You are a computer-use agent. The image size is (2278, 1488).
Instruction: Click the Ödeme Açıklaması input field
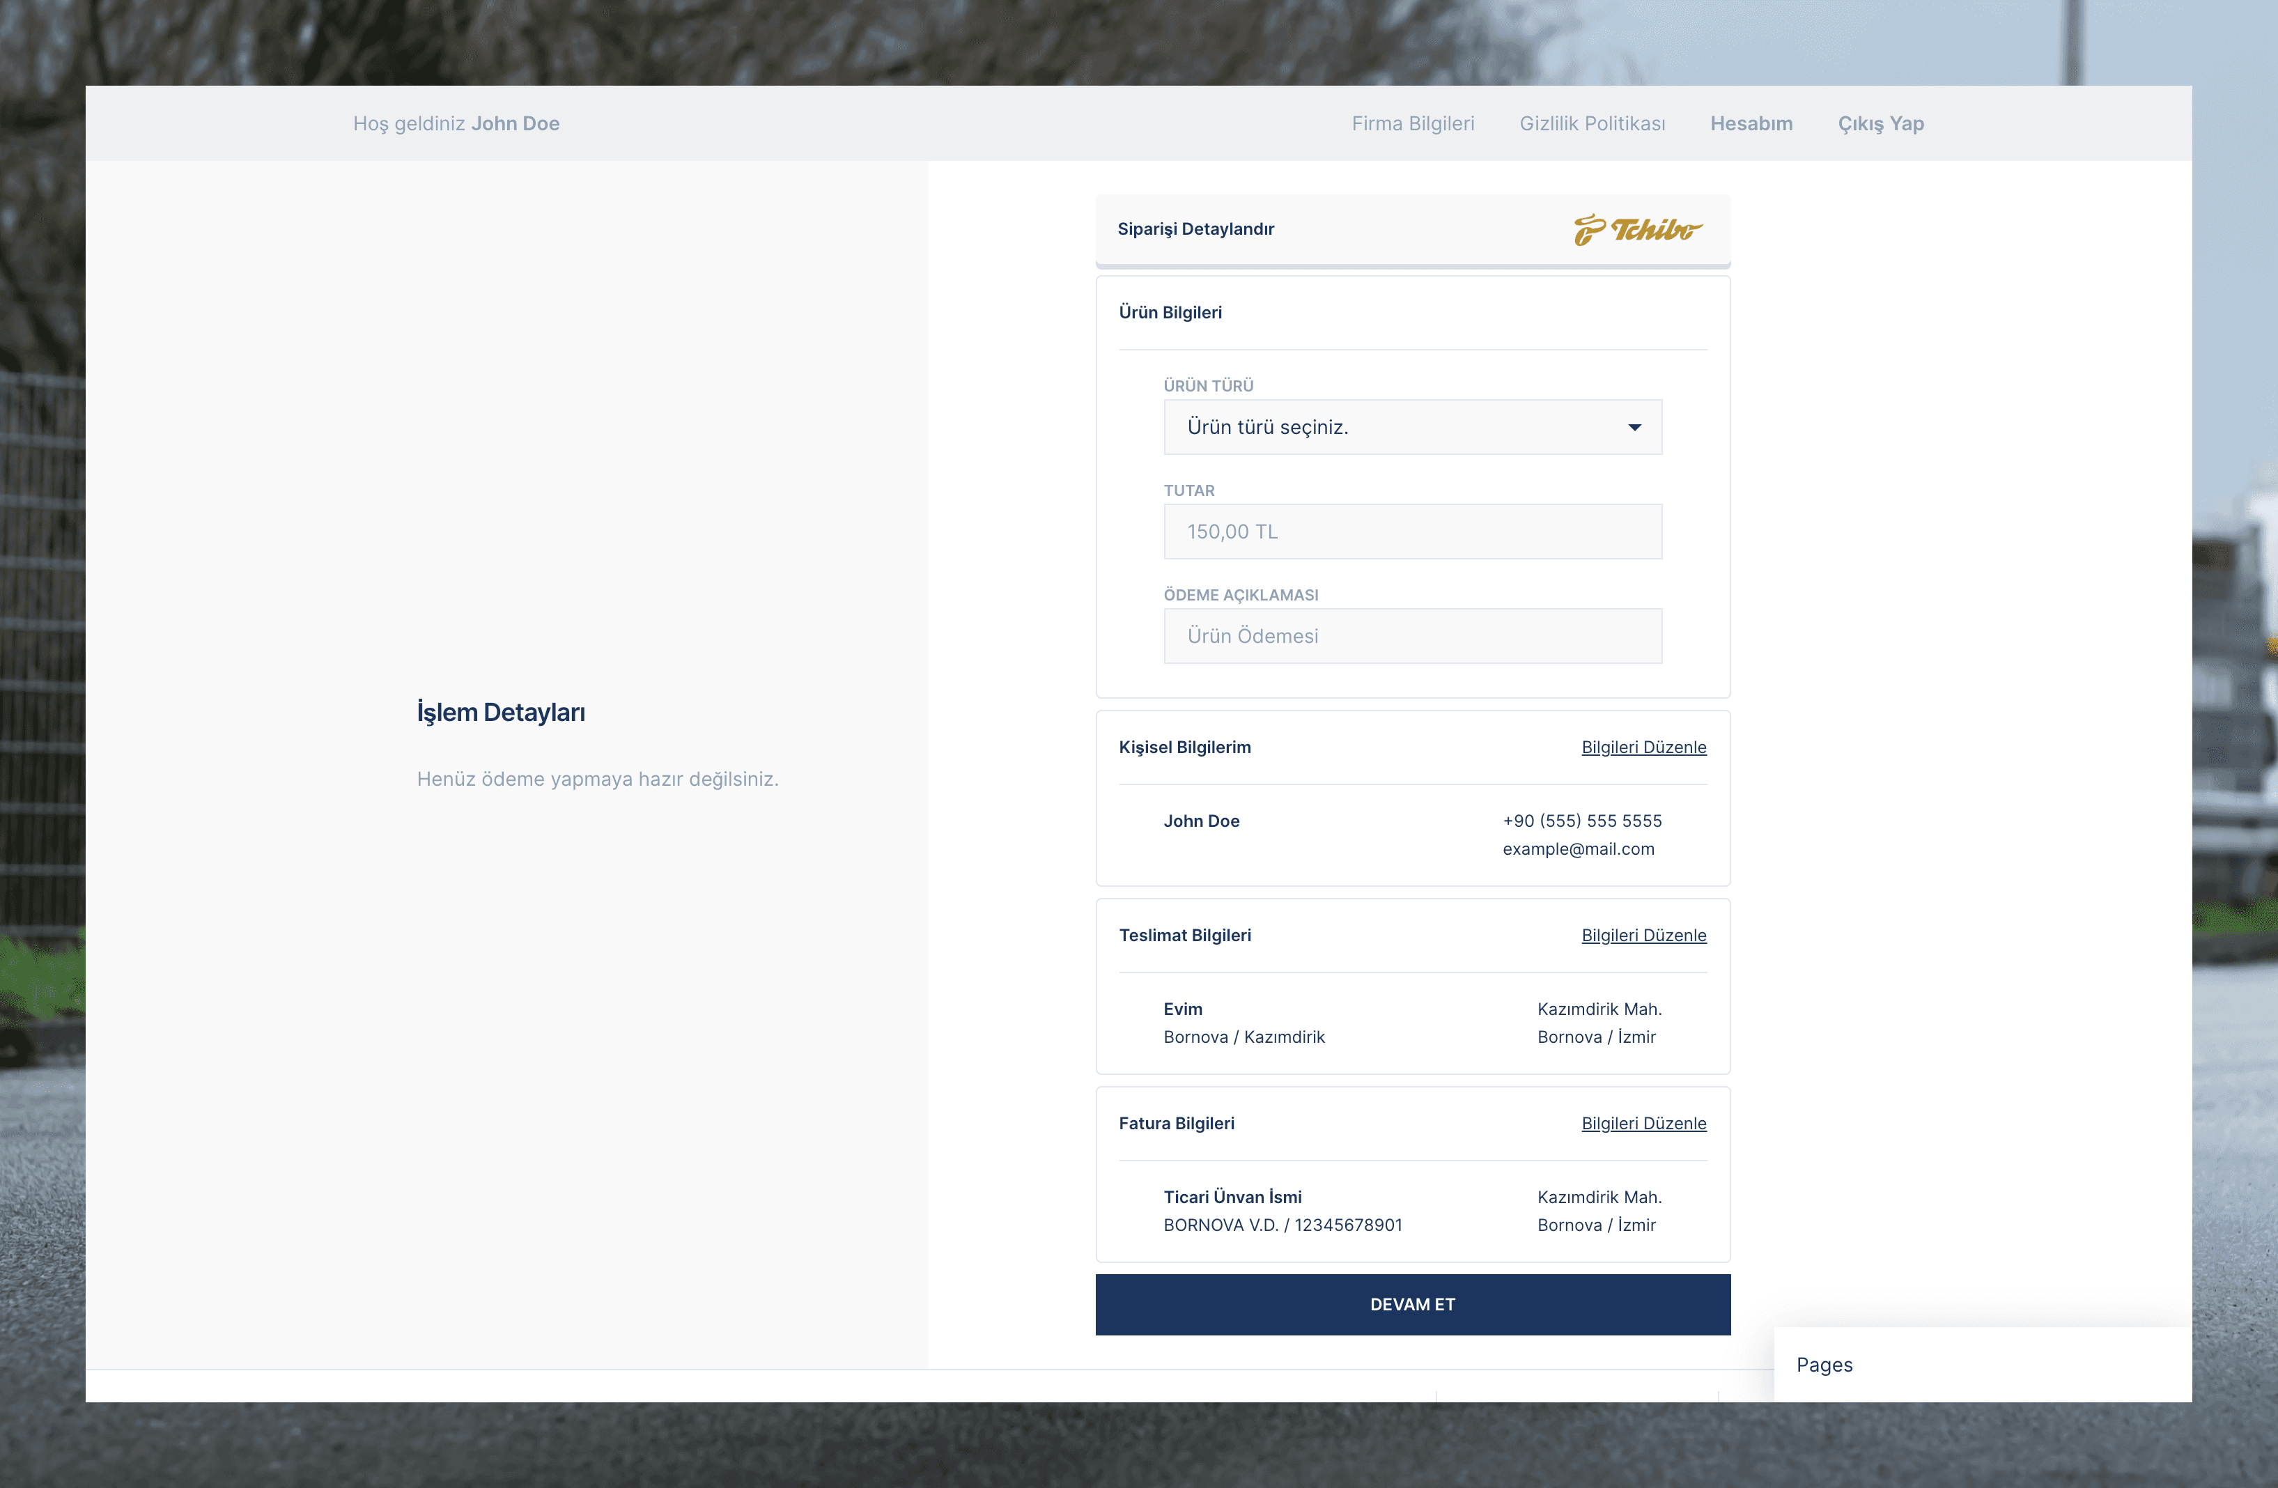(1412, 635)
